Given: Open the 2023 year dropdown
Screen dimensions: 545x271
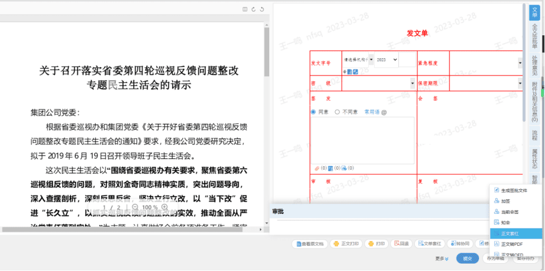Looking at the screenshot, I should click(386, 59).
